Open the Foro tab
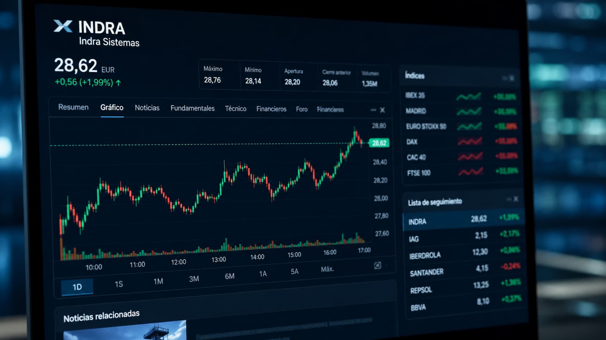This screenshot has width=606, height=340. click(x=302, y=110)
